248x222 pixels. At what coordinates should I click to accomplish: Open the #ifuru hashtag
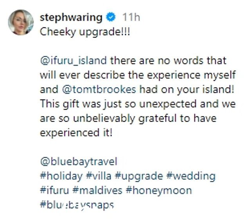click(54, 190)
